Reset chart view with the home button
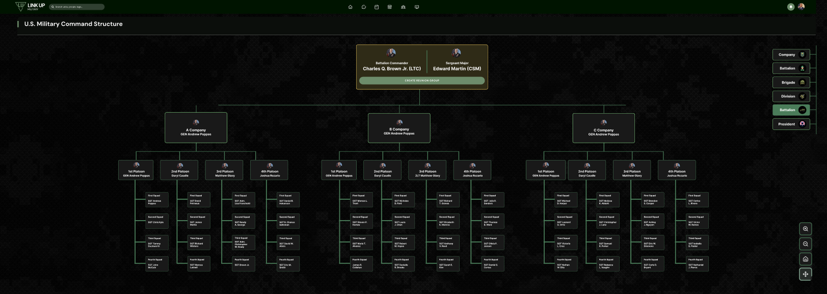The height and width of the screenshot is (294, 827). point(805,259)
